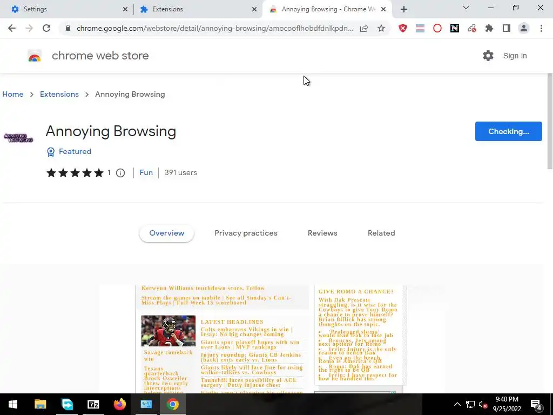Open the link-blocker extension icon
Screen dimensions: 553x415
tap(472, 28)
